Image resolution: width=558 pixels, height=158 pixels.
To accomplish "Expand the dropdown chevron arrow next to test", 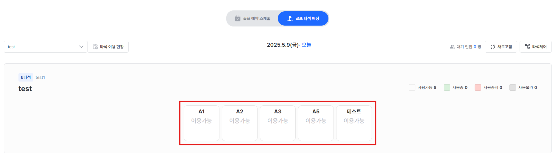I will coord(81,47).
